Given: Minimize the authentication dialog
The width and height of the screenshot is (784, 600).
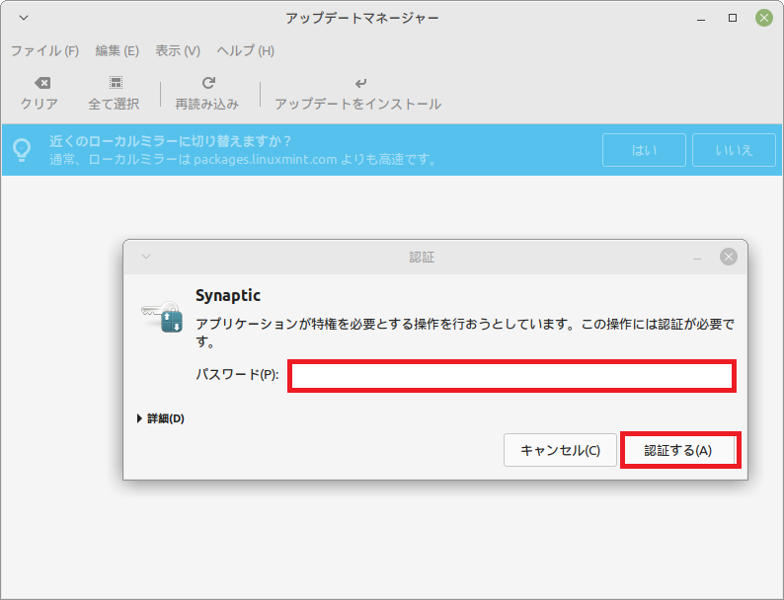Looking at the screenshot, I should point(697,258).
